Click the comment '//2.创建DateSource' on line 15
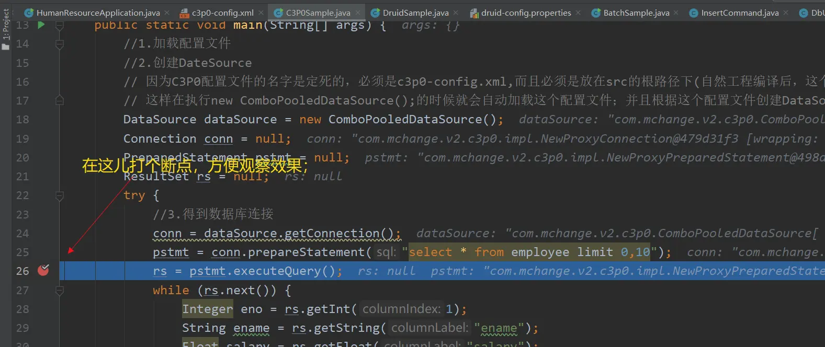This screenshot has height=347, width=825. click(187, 63)
